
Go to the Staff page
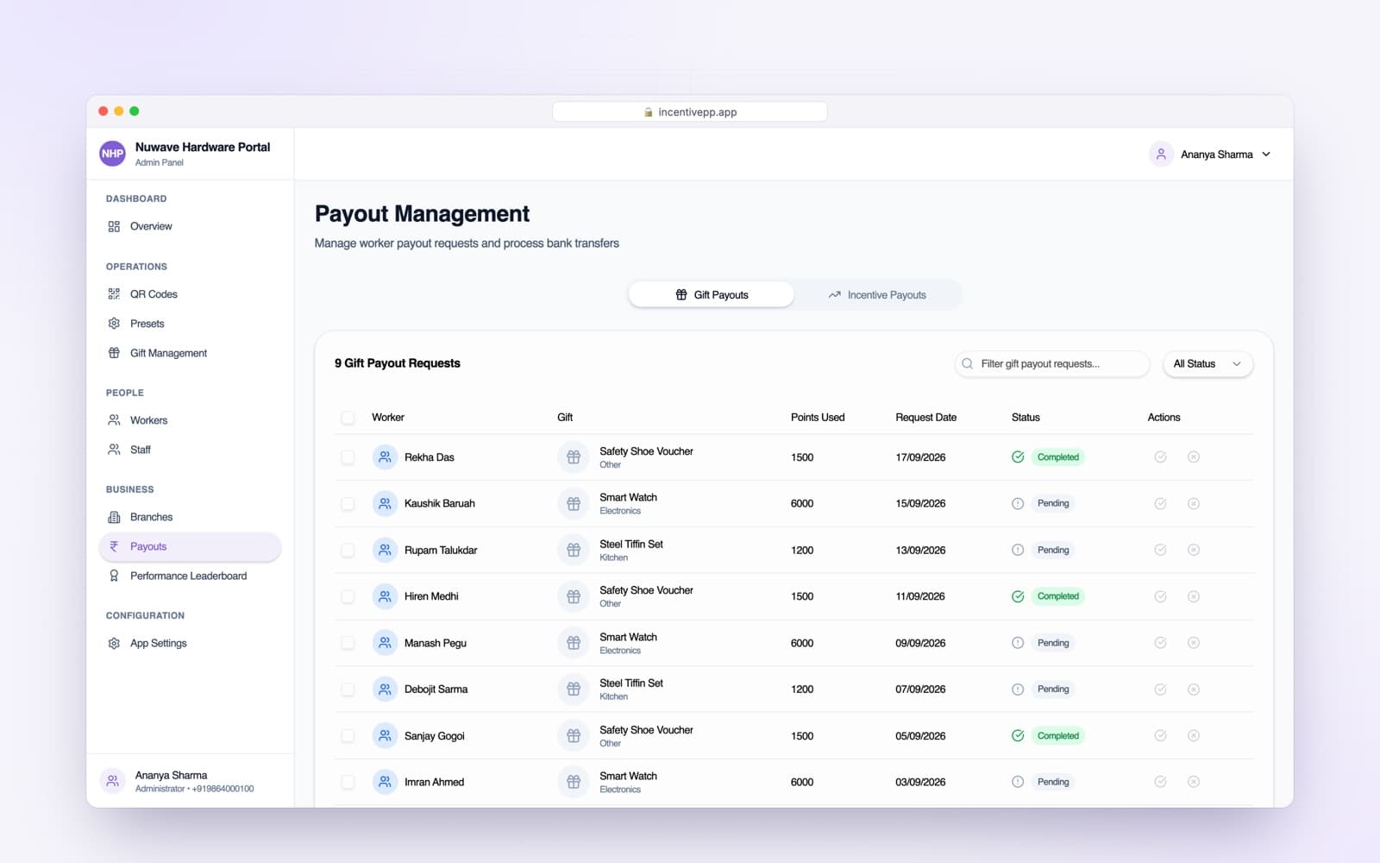click(x=190, y=450)
